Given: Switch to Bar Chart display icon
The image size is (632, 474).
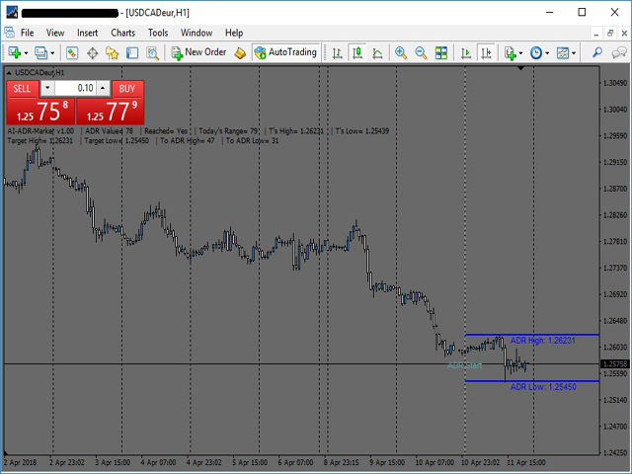Looking at the screenshot, I should 338,52.
